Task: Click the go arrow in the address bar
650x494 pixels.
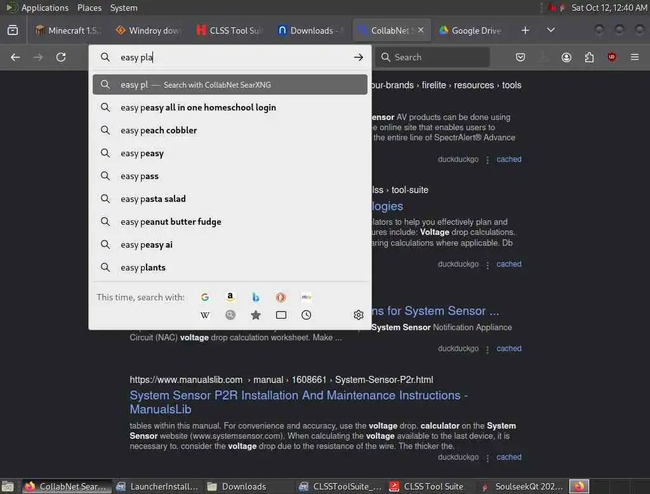Action: point(359,57)
